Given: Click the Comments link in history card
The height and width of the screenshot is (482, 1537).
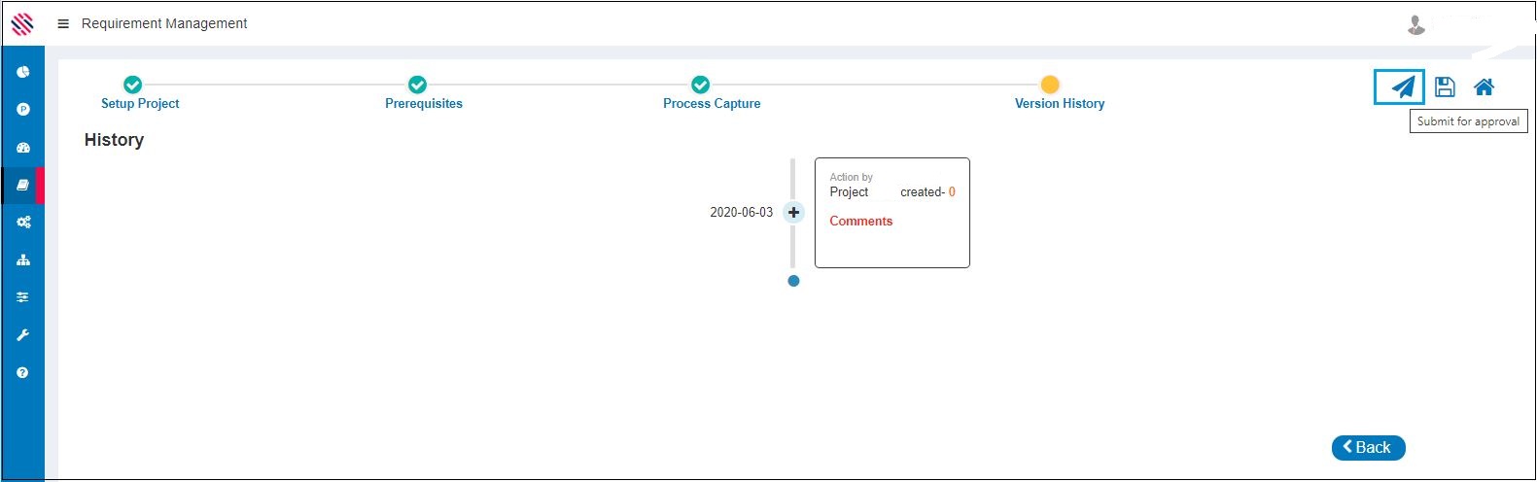Looking at the screenshot, I should (x=860, y=222).
